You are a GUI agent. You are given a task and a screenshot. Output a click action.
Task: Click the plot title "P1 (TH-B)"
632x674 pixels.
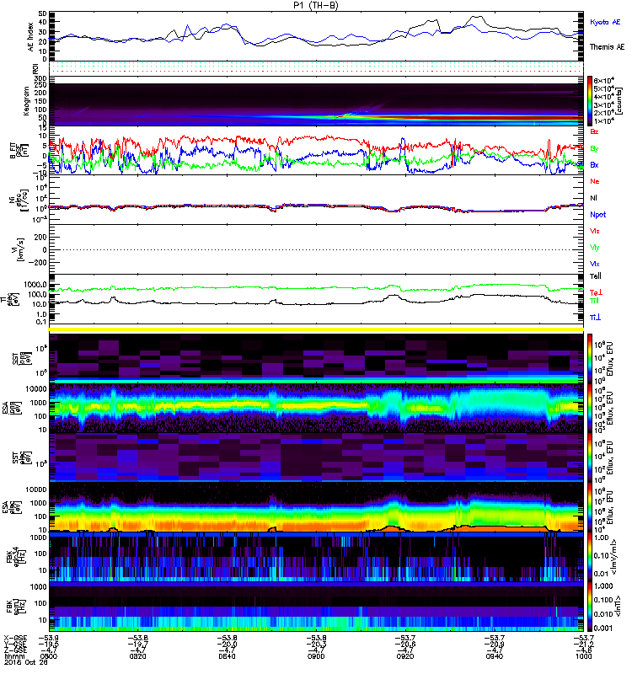click(x=317, y=5)
